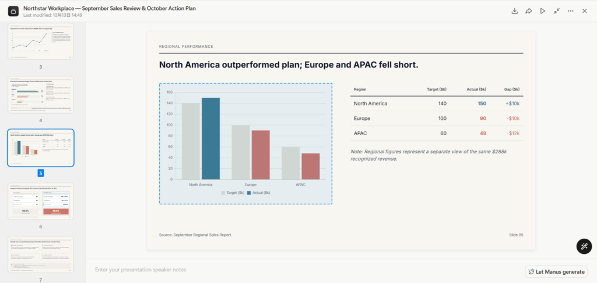The image size is (597, 283).
Task: Click the share arrow icon
Action: click(528, 11)
